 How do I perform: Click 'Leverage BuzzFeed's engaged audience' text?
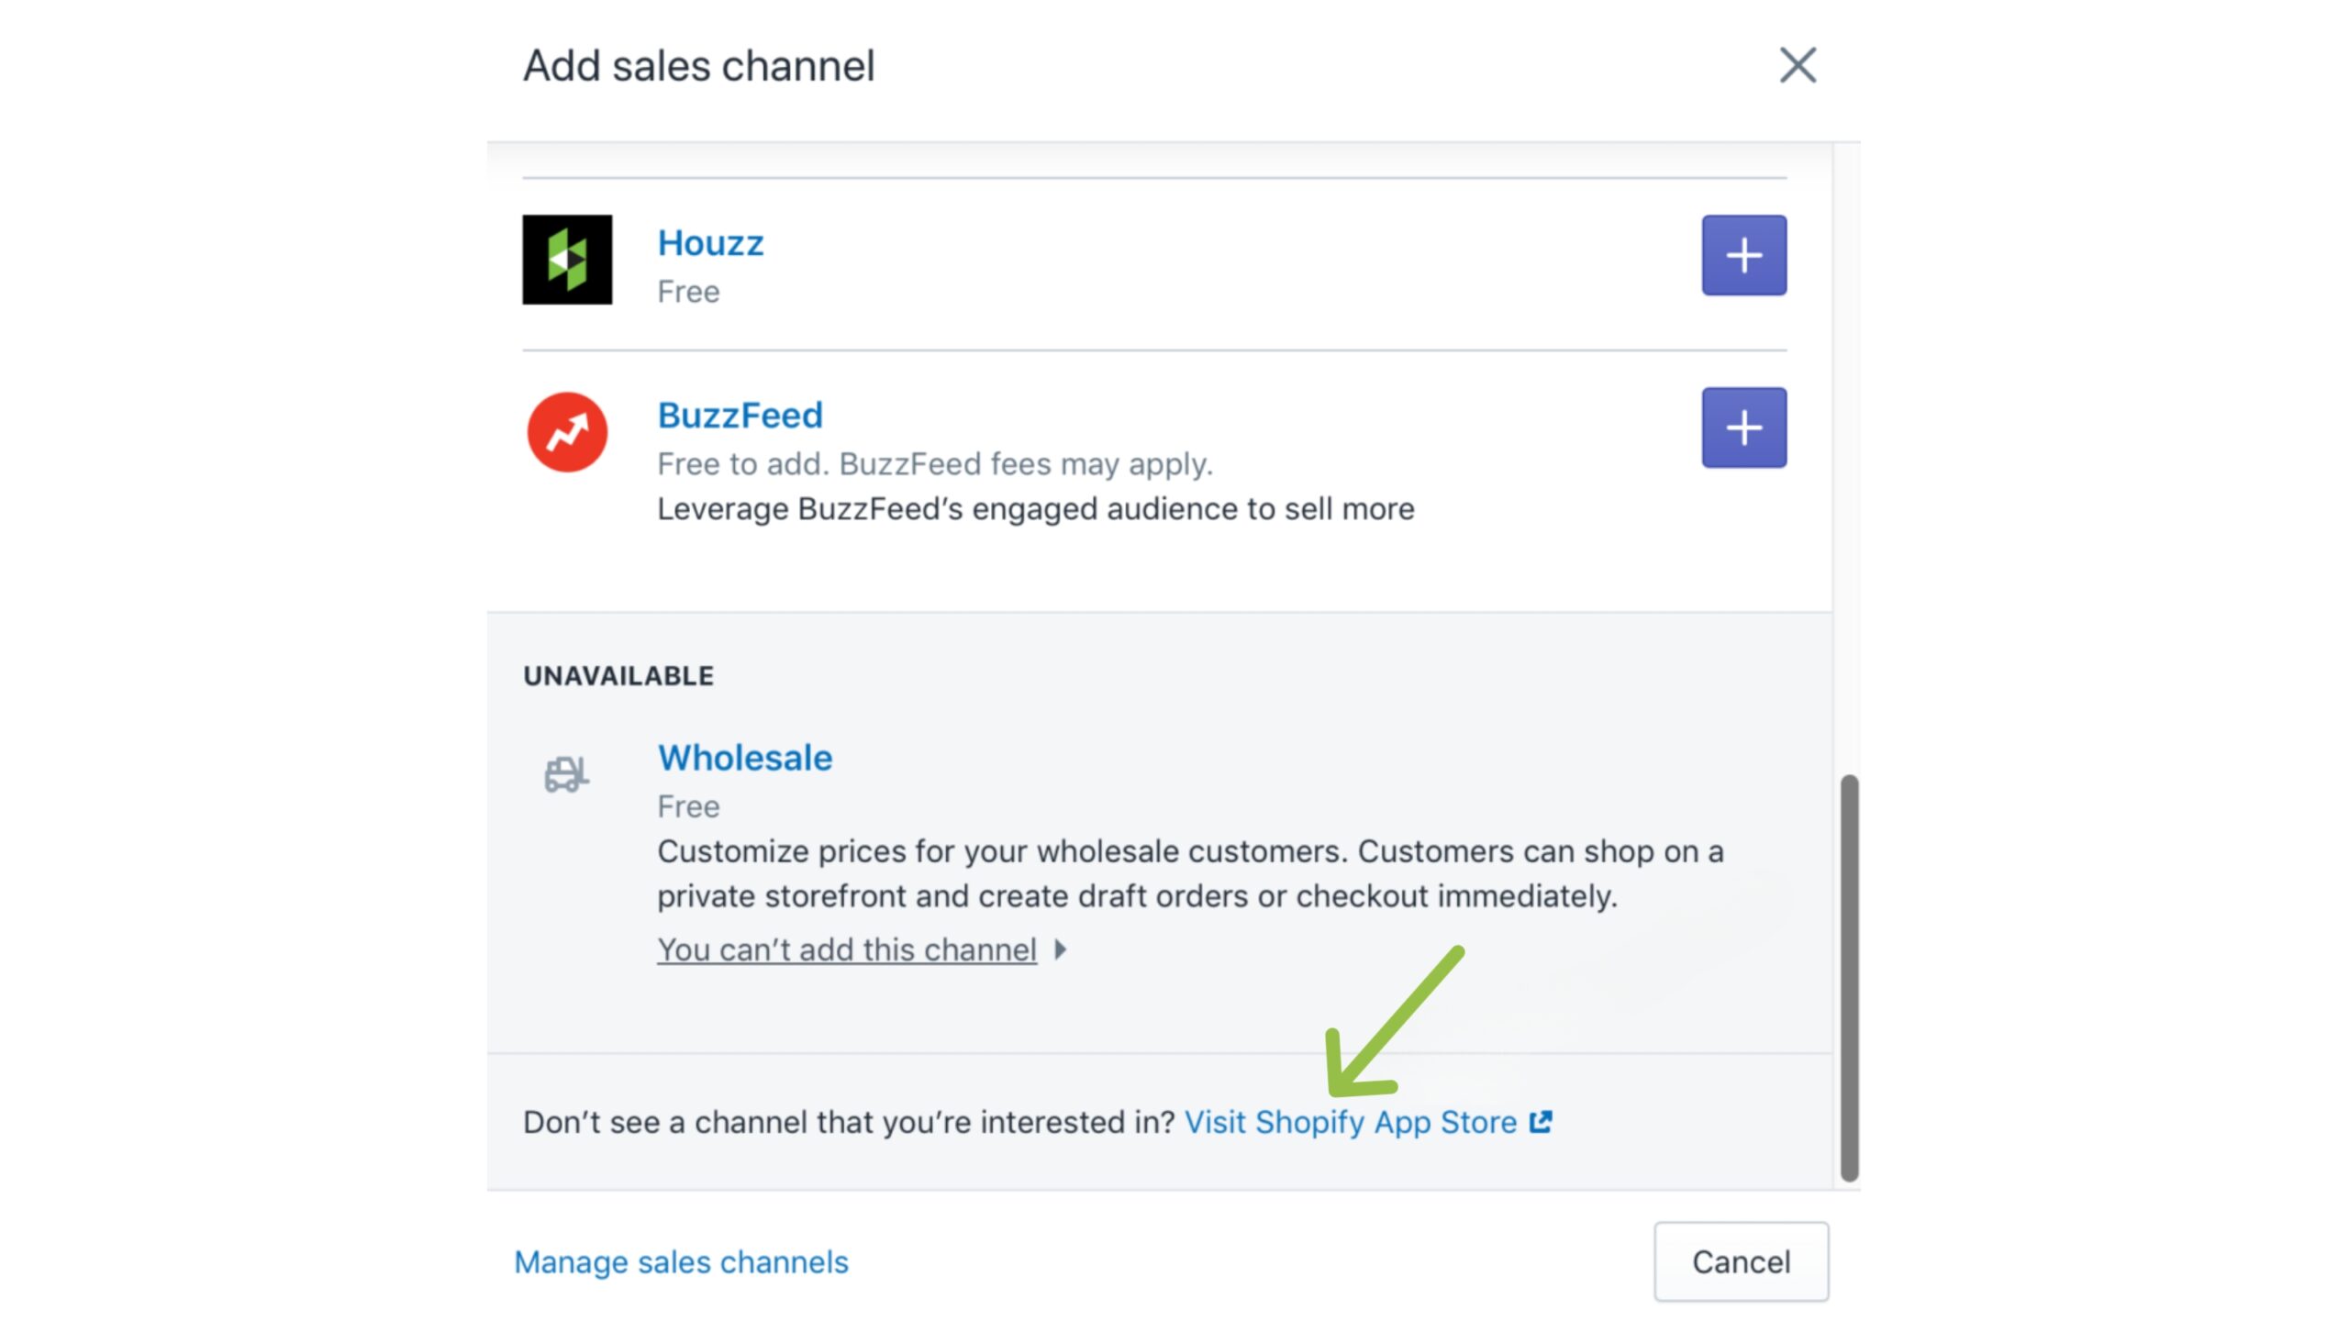[x=1036, y=509]
